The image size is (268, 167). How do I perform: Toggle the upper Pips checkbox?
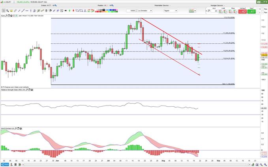click(262, 9)
